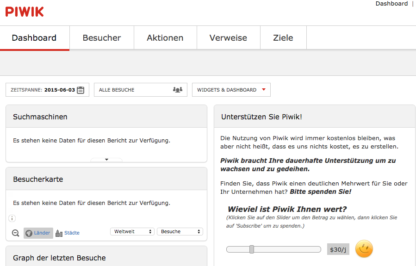Click the smiley face donation icon
The image size is (416, 266).
[x=364, y=249]
